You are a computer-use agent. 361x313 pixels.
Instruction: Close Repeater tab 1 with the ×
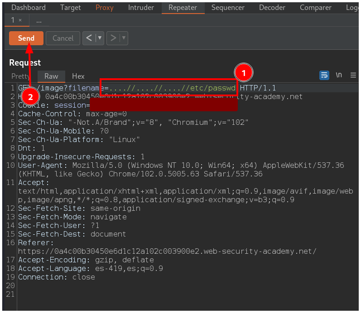(x=20, y=20)
